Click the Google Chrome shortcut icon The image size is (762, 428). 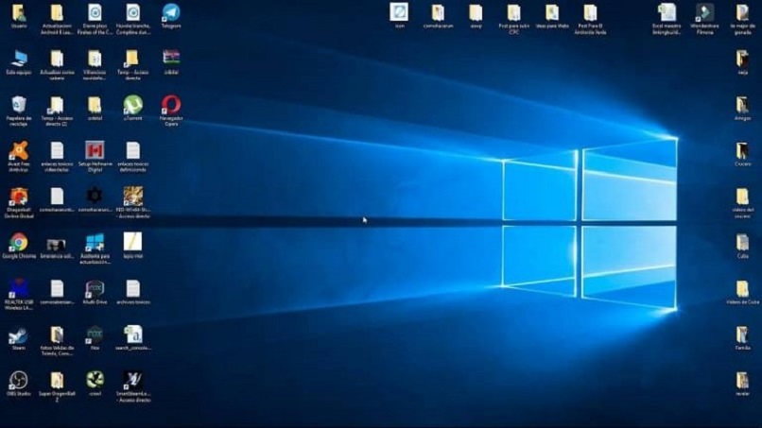pos(19,242)
